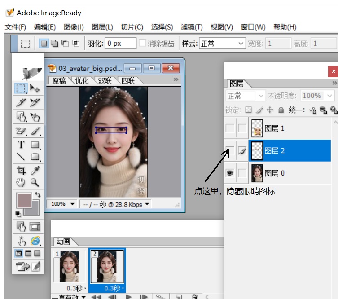
Task: Play the animation
Action: click(128, 297)
